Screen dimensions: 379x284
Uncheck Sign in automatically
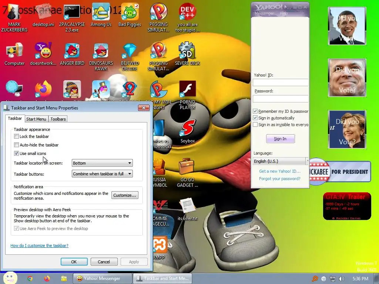point(255,118)
